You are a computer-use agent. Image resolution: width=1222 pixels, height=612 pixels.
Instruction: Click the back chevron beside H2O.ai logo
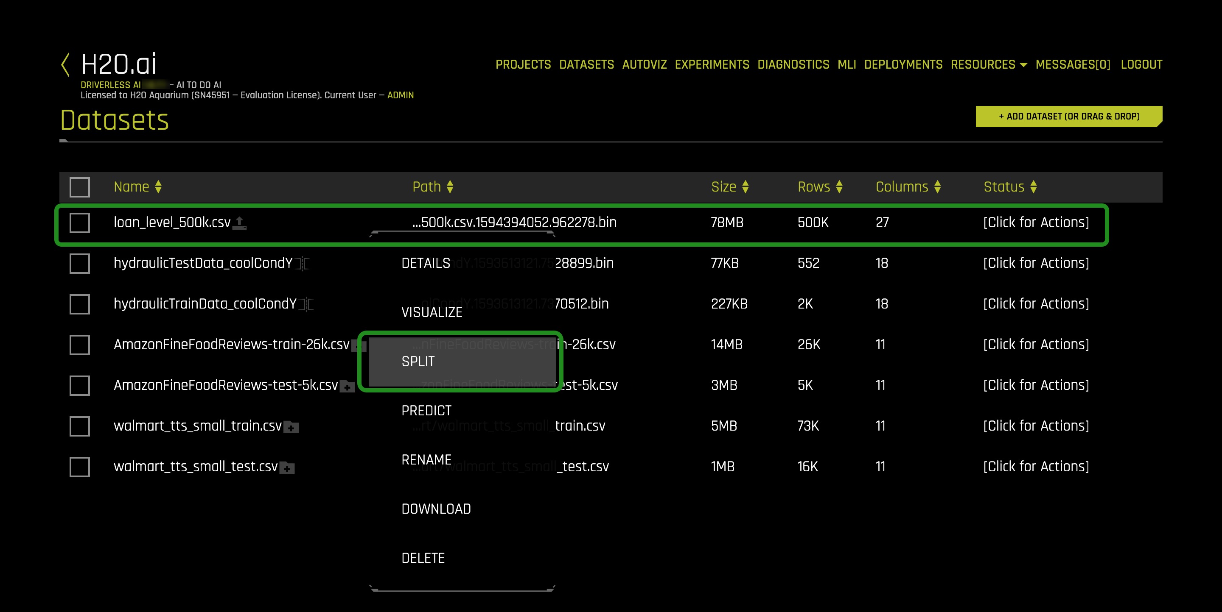65,64
